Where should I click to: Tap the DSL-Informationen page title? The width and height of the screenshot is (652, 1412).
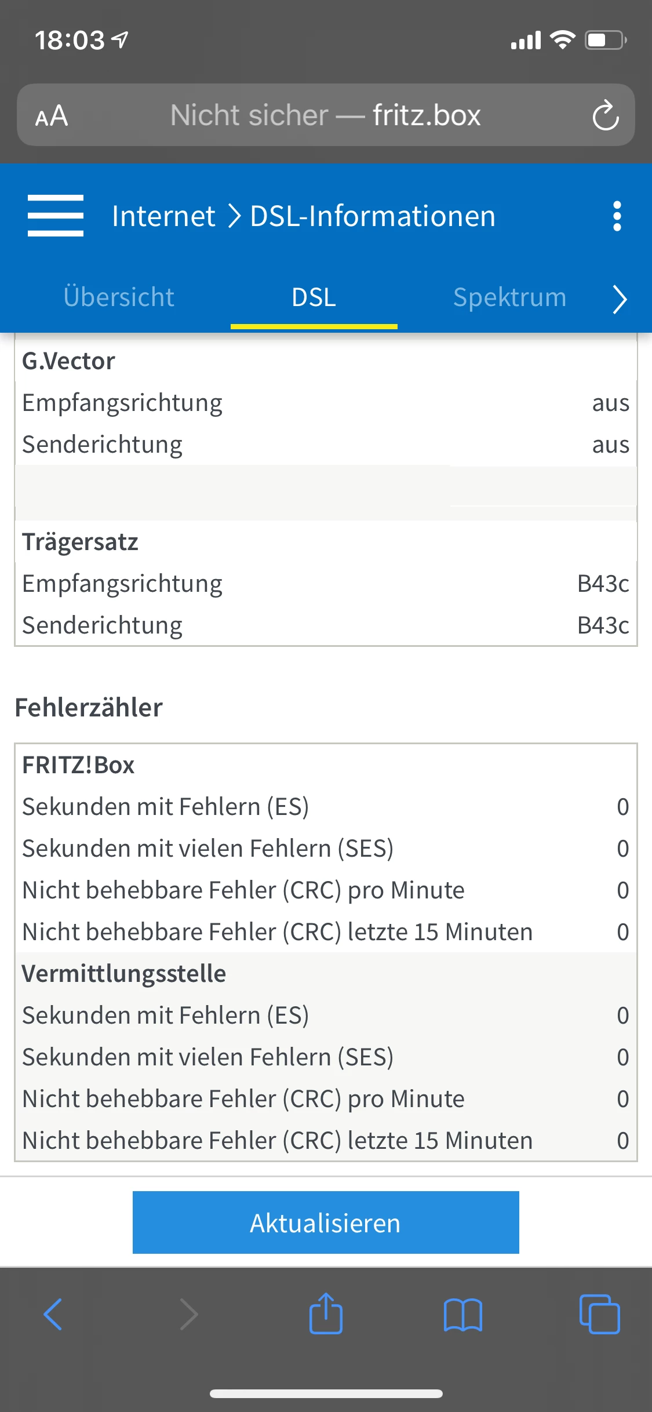point(373,216)
